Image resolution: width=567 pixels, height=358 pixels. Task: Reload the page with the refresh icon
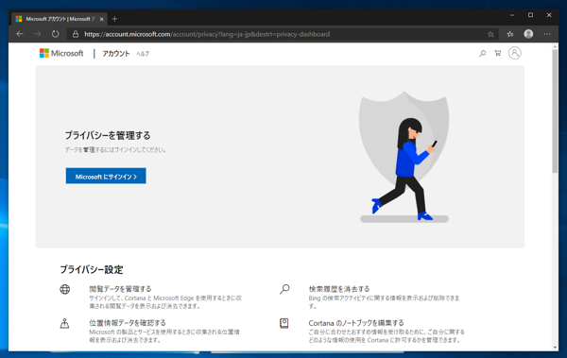click(55, 34)
